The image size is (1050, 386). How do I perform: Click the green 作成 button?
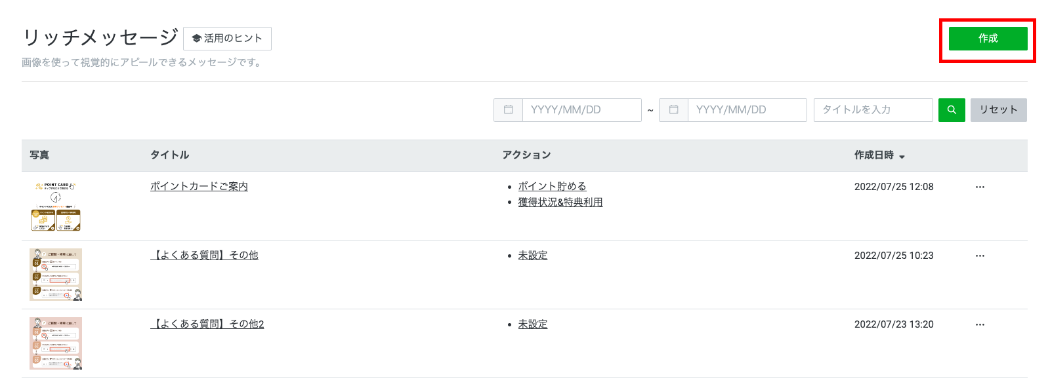[988, 39]
